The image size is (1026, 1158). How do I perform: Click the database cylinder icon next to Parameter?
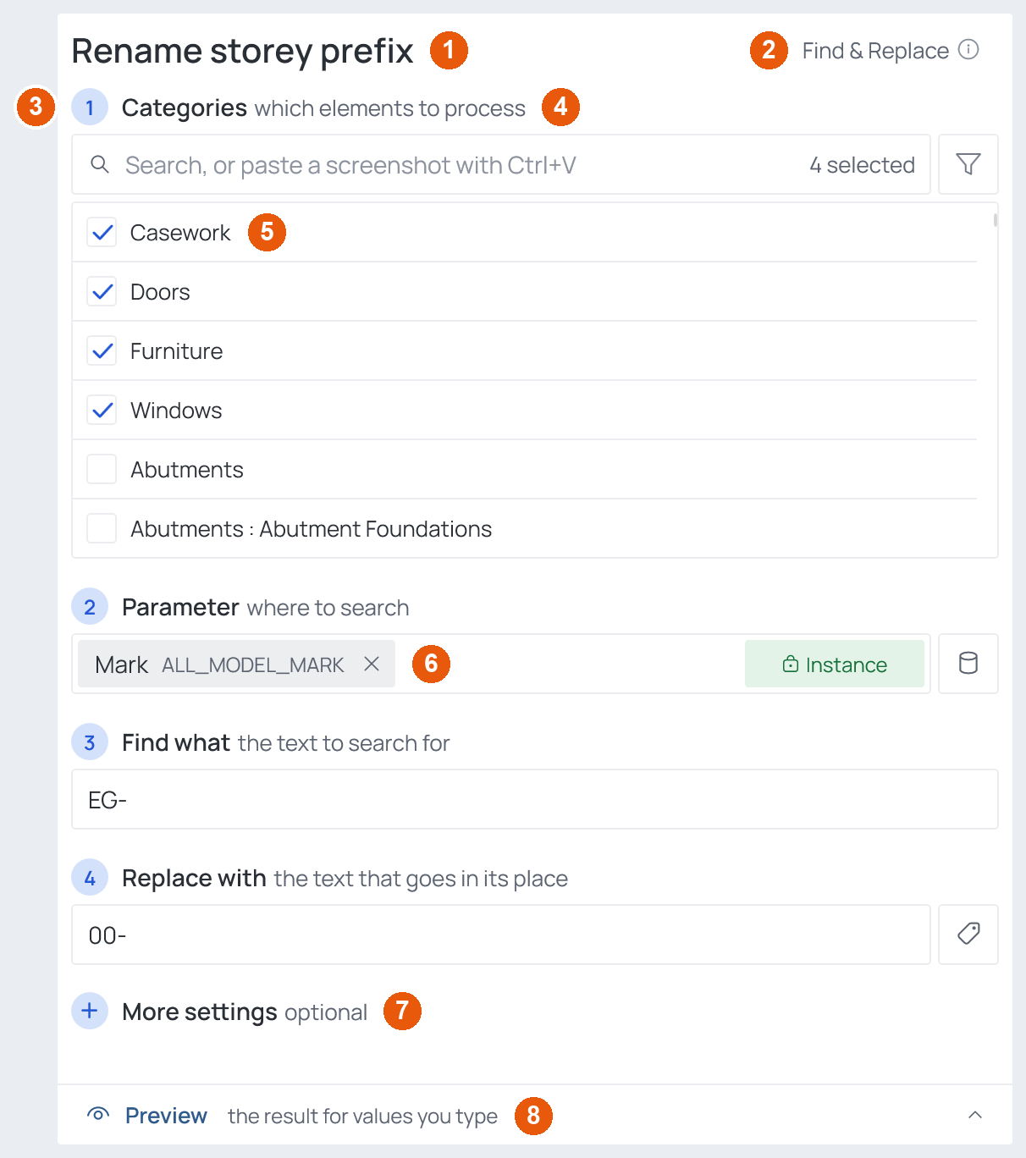click(968, 664)
